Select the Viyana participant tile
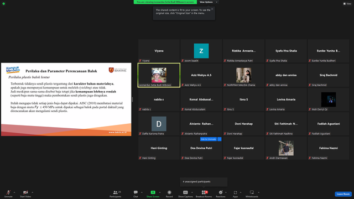 (159, 51)
